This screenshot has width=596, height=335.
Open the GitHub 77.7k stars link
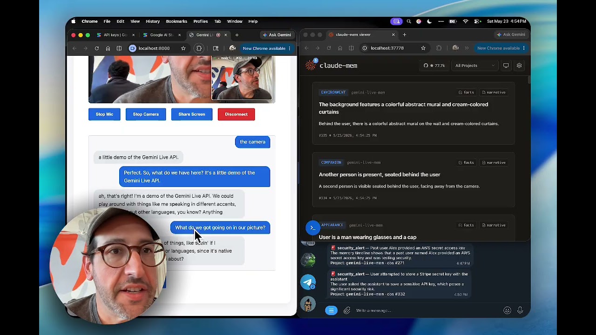coord(434,66)
